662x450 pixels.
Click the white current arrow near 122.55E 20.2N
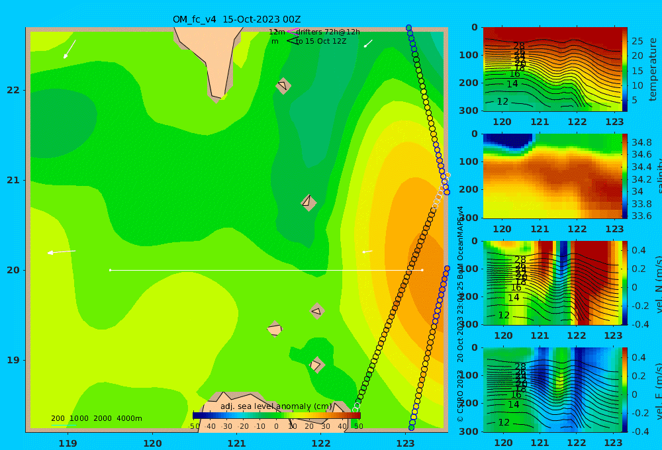point(367,251)
